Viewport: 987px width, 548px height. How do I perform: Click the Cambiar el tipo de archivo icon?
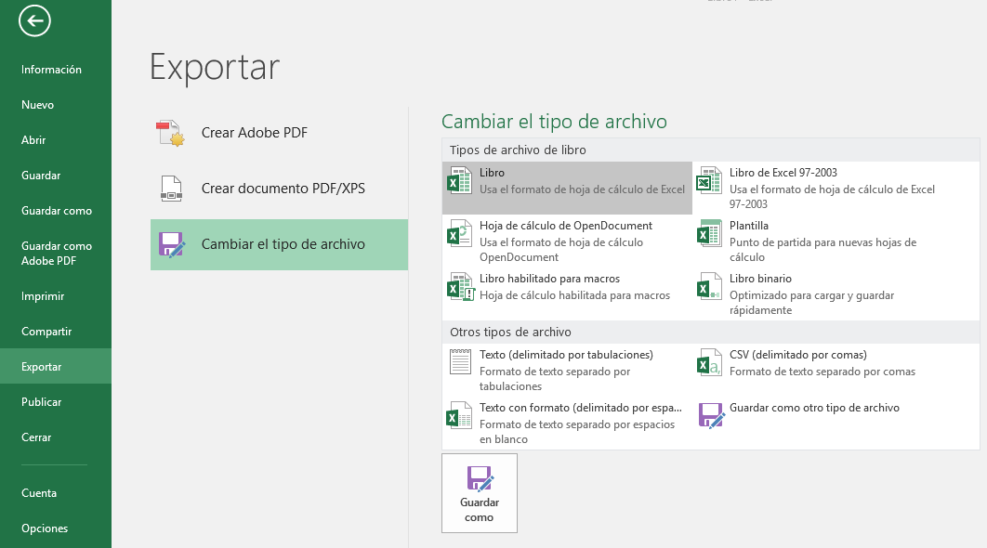(171, 244)
